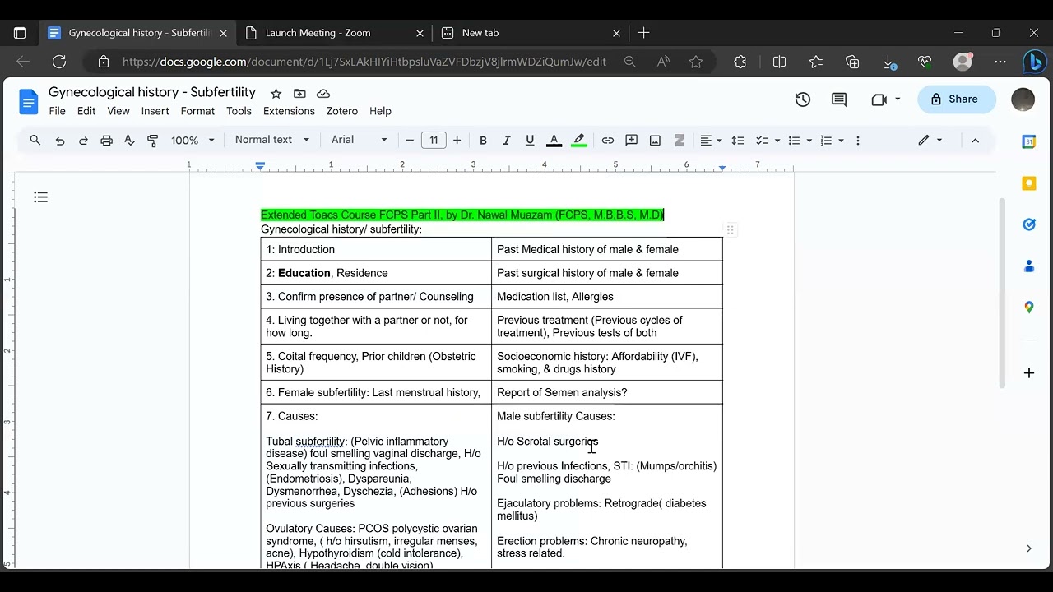The image size is (1053, 592).
Task: Open the move document folder icon
Action: (299, 94)
